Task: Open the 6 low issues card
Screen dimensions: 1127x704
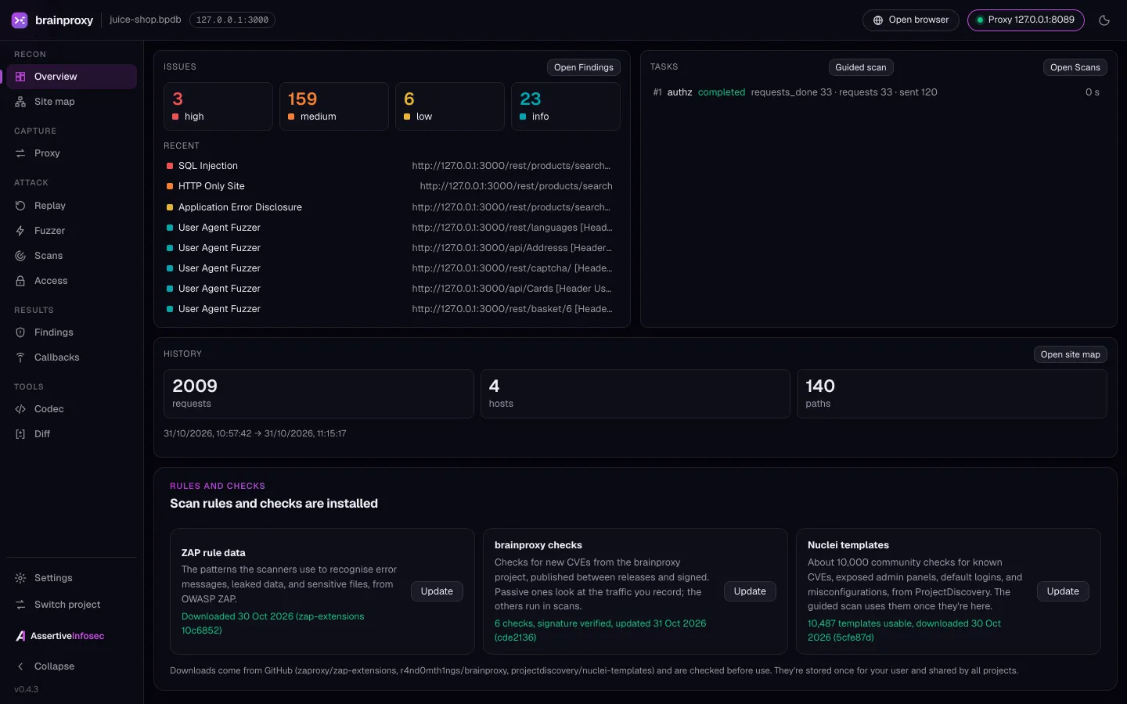Action: [450, 106]
